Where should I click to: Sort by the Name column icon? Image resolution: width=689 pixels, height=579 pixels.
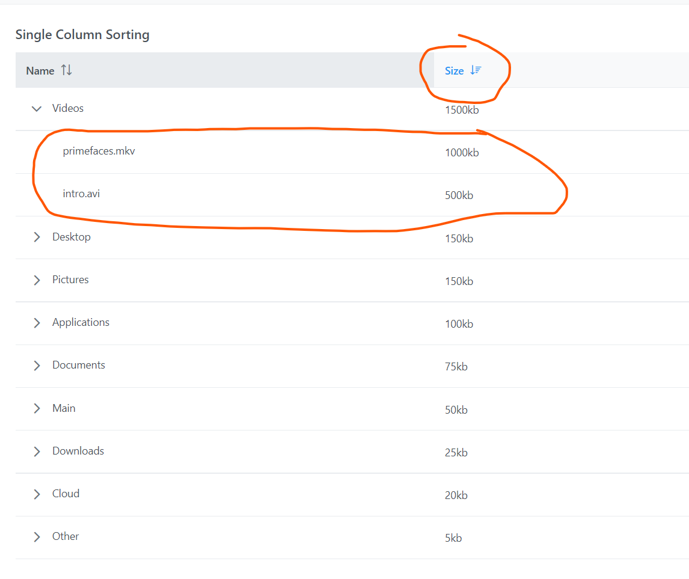coord(66,70)
